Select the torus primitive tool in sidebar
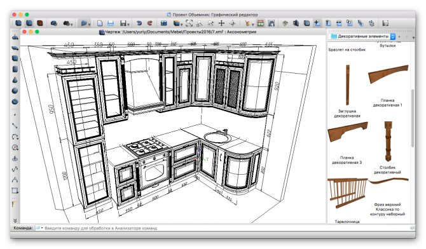426x249 pixels. point(15,102)
